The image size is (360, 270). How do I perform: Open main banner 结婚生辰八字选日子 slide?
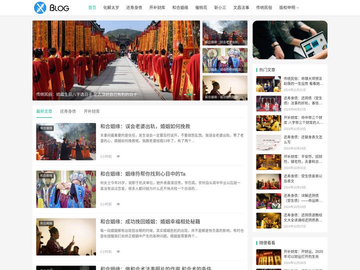(x=116, y=60)
